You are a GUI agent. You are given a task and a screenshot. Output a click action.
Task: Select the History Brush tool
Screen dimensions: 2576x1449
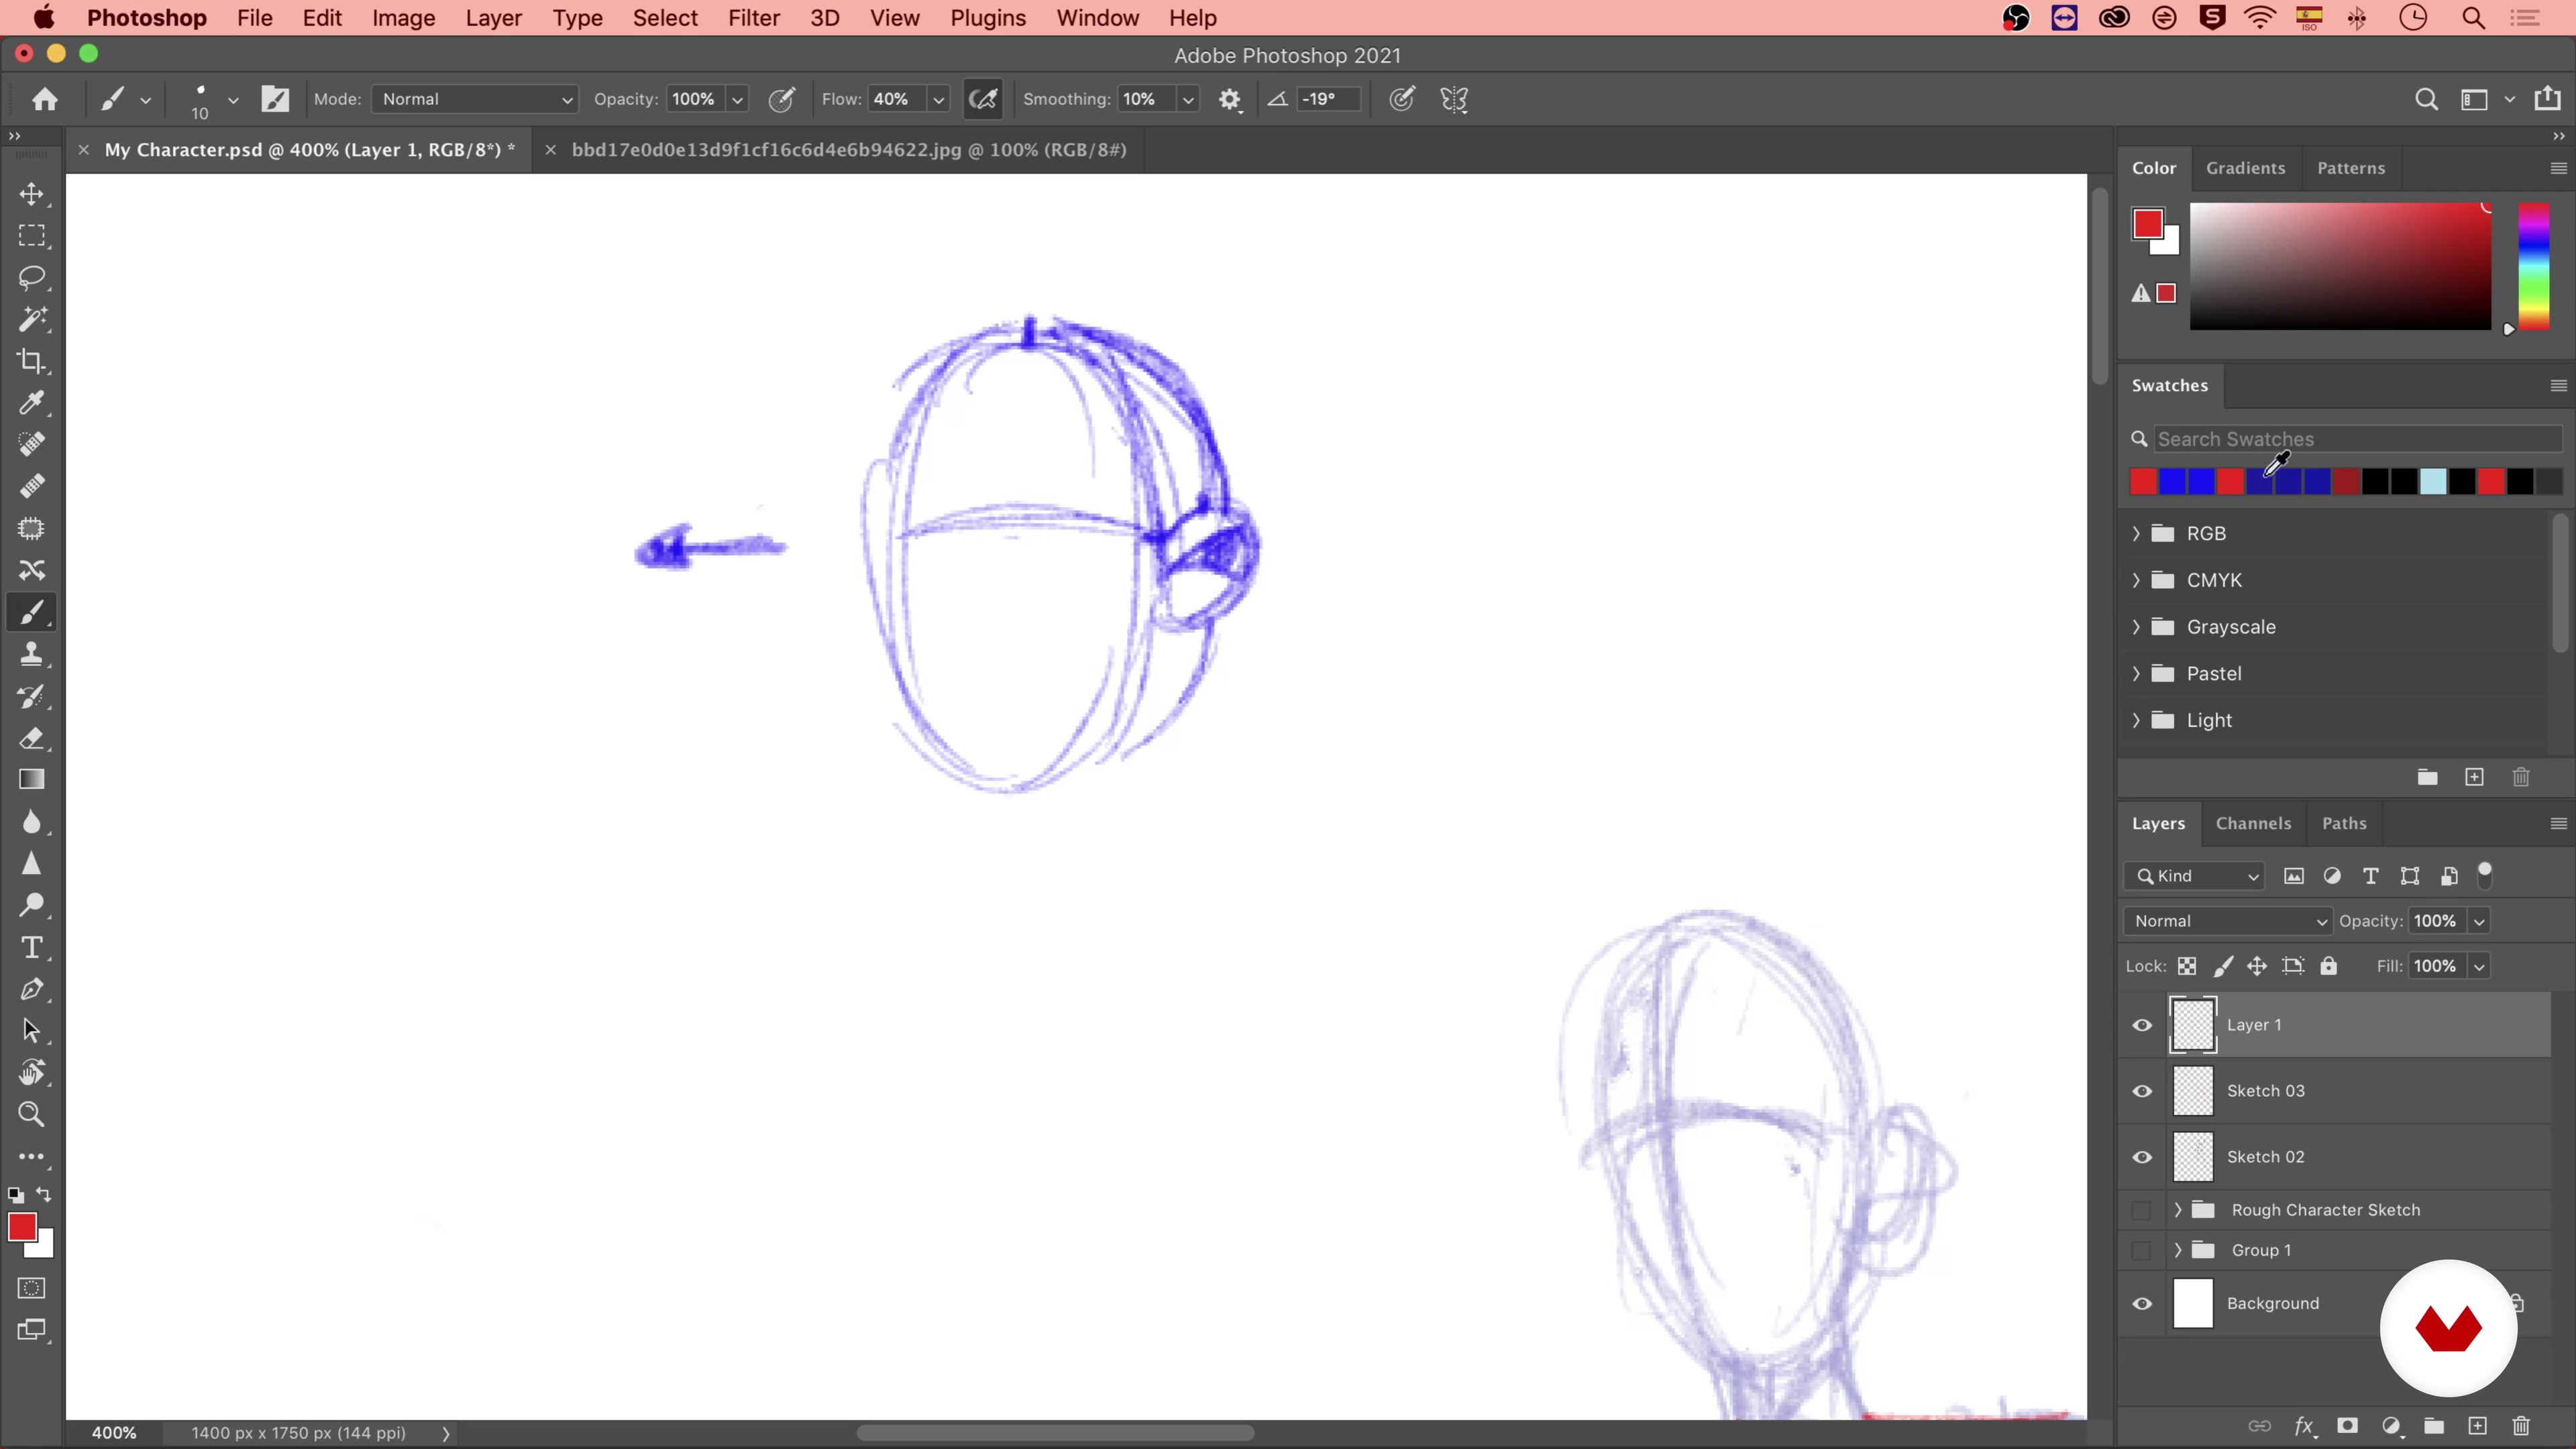[32, 696]
